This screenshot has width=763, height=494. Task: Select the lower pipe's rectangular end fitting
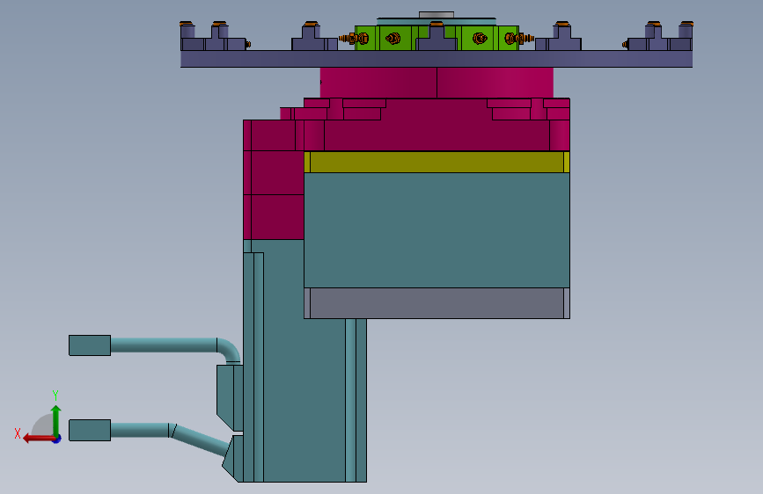click(90, 431)
